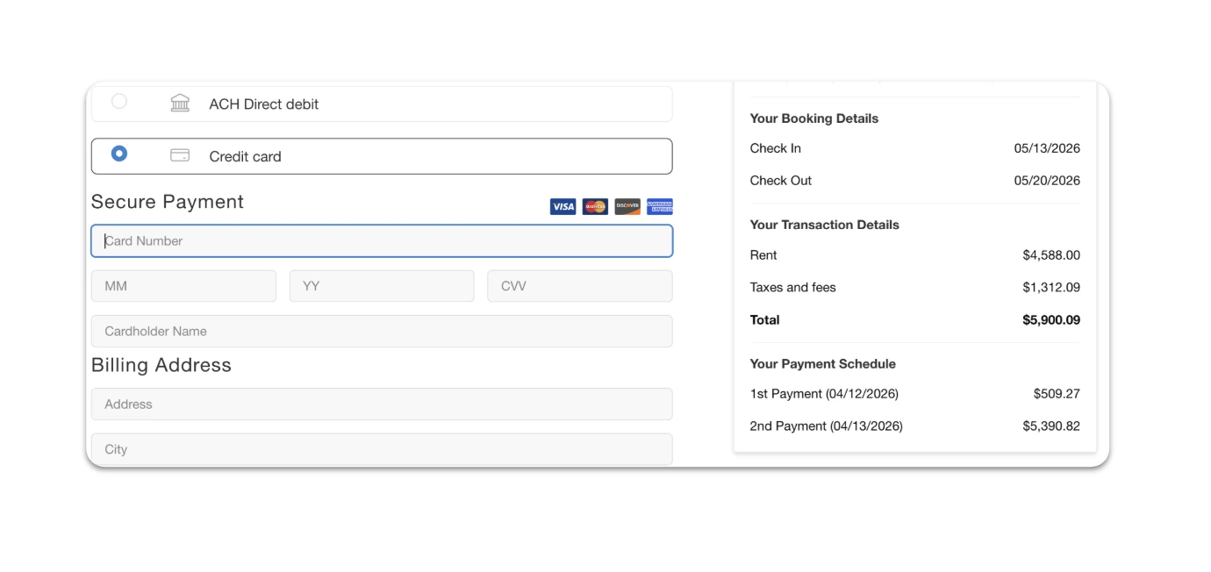Click the Mastercard brand icon
The width and height of the screenshot is (1211, 572).
[x=595, y=206]
